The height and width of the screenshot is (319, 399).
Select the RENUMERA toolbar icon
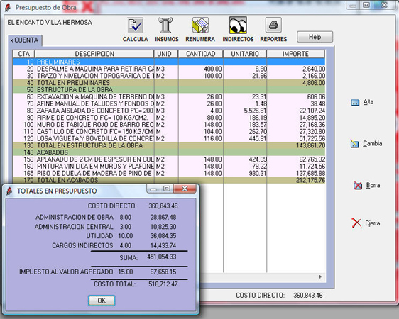(200, 25)
